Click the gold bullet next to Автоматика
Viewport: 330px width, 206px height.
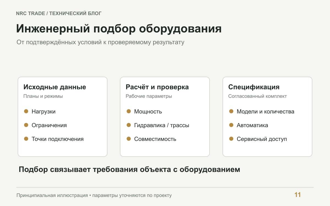pyautogui.click(x=231, y=125)
